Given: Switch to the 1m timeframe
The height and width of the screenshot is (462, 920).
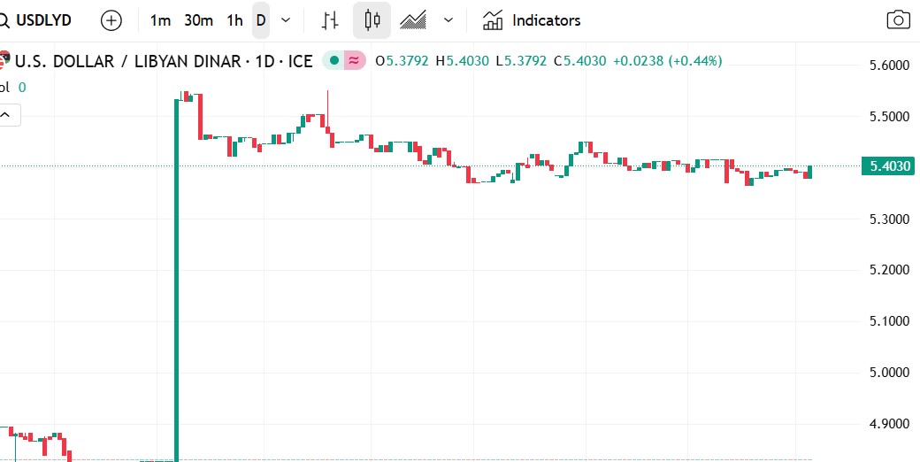Looking at the screenshot, I should pyautogui.click(x=160, y=20).
